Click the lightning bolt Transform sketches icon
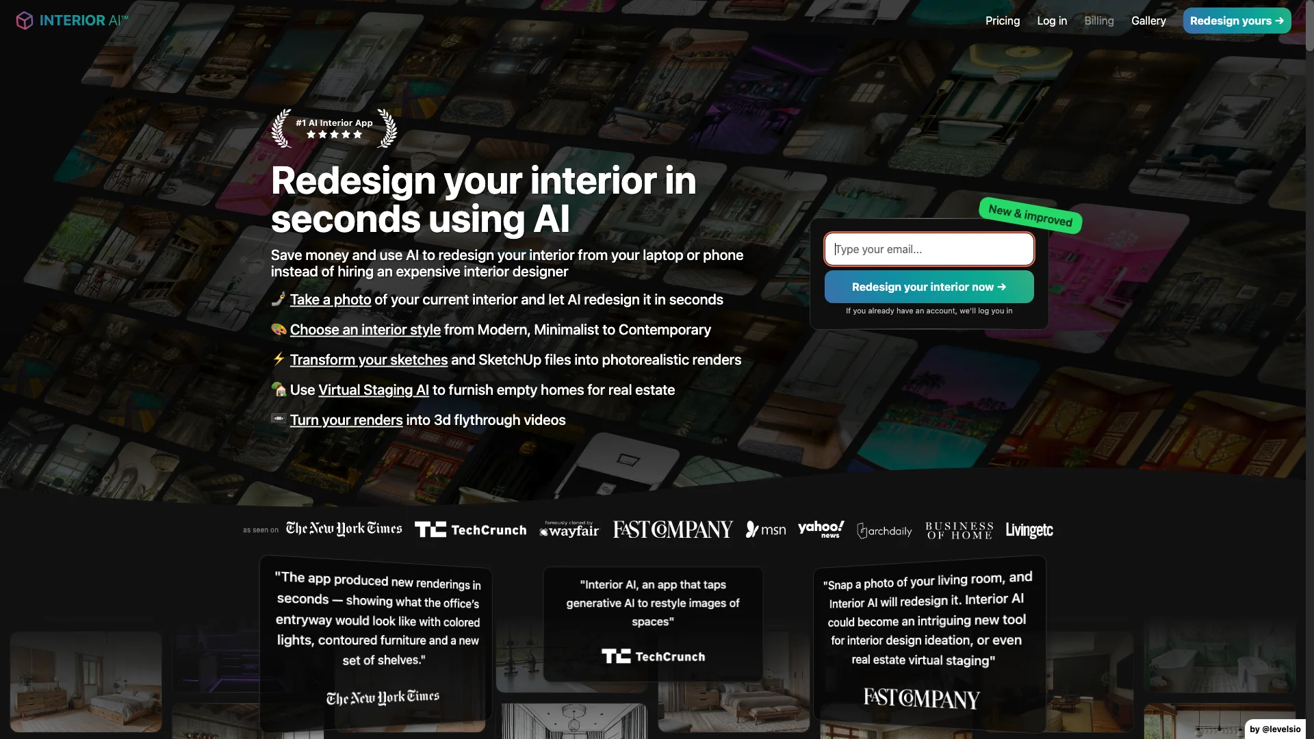The width and height of the screenshot is (1314, 739). click(277, 359)
